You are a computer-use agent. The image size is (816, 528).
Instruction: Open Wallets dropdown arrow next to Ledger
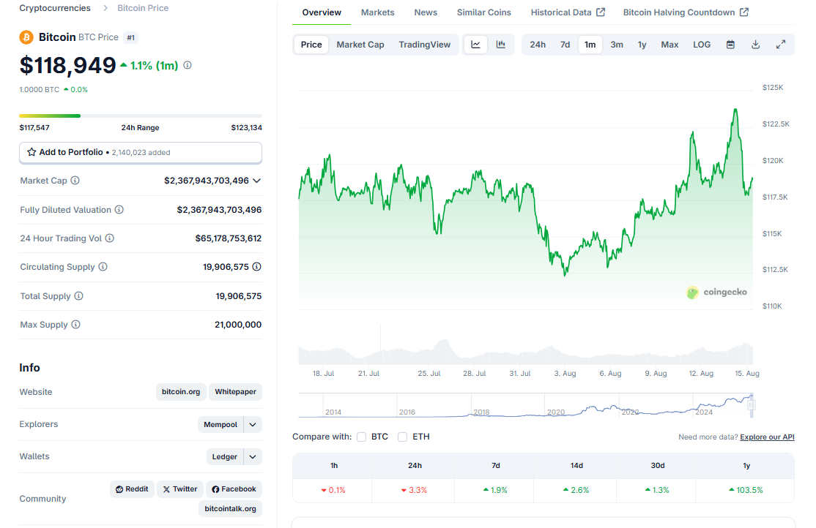tap(253, 457)
